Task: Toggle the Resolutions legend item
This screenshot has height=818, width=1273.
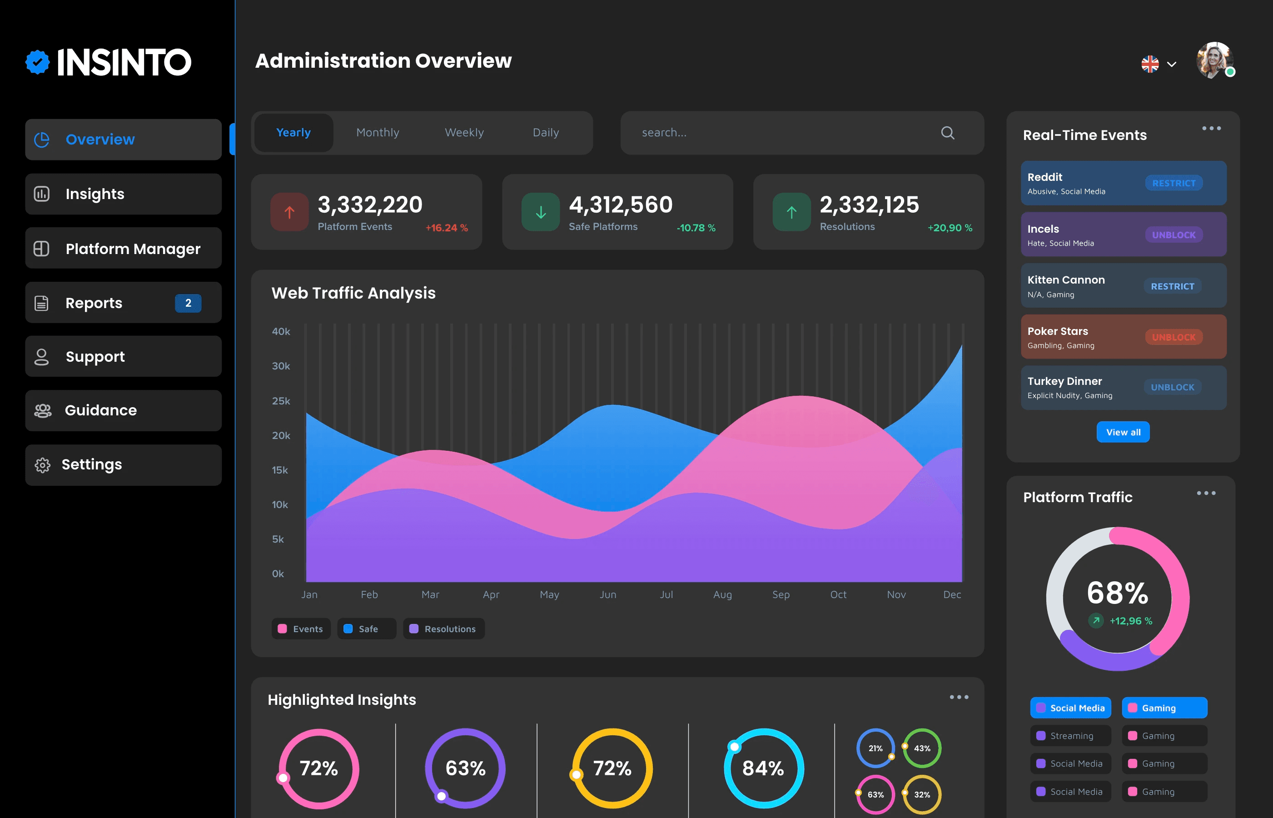Action: (444, 629)
